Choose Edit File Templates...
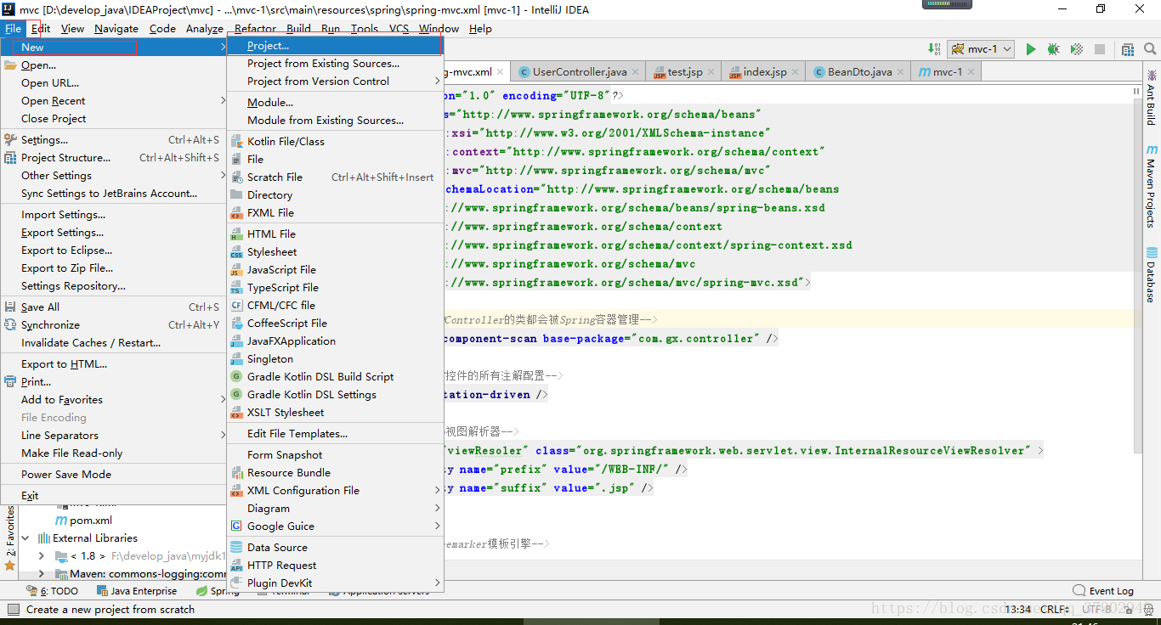Screen dimensions: 1161x625 [335, 433]
